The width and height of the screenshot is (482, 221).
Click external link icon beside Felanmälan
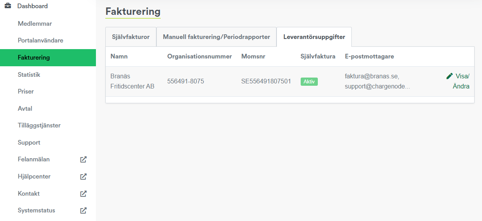83,159
